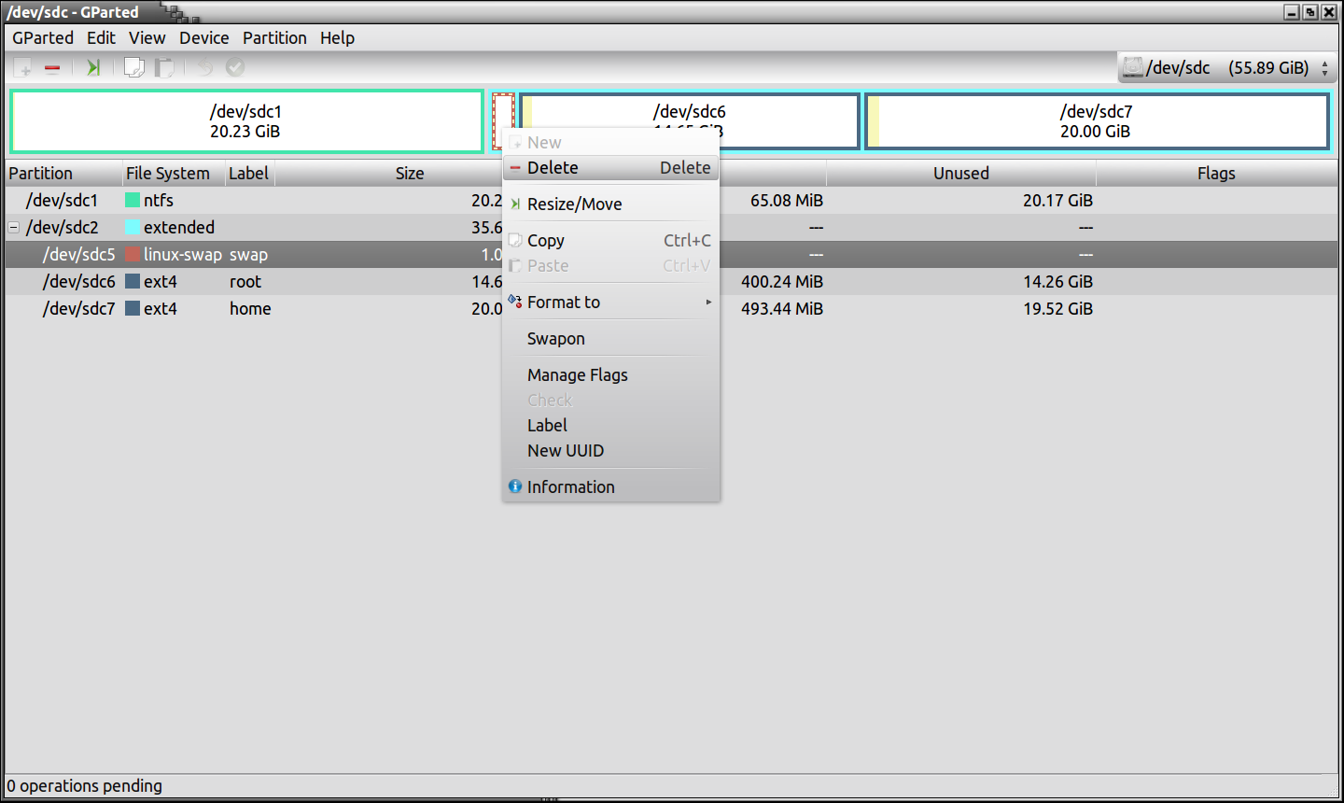The height and width of the screenshot is (803, 1344).
Task: Click the Resize/Move toolbar icon
Action: tap(92, 67)
